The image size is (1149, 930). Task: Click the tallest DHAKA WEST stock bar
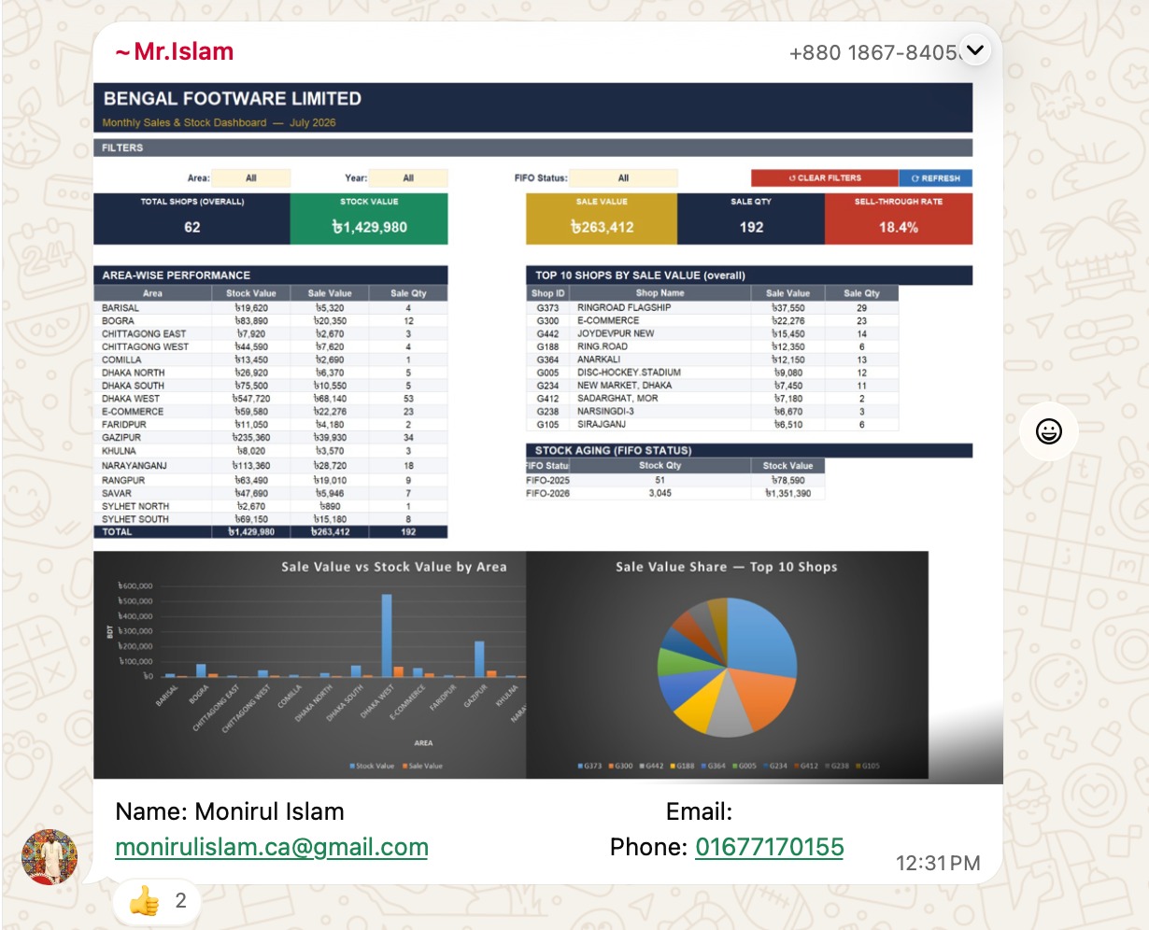click(x=387, y=635)
